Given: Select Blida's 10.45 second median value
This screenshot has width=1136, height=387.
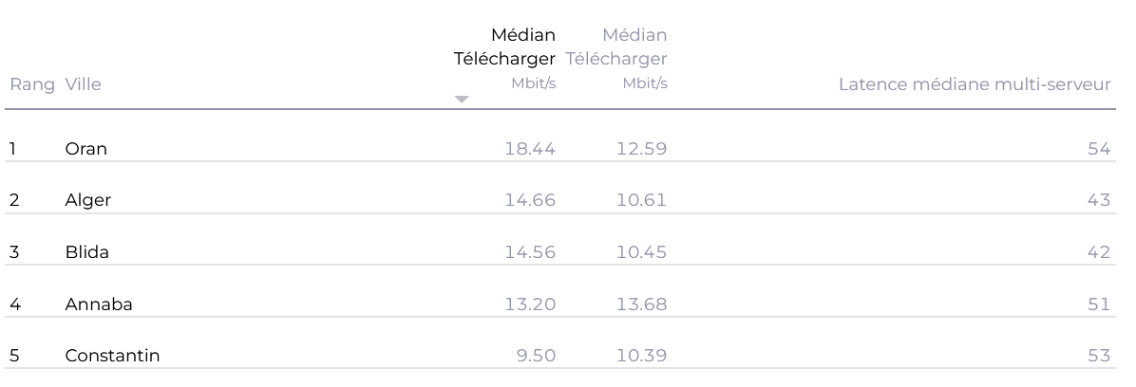Looking at the screenshot, I should click(642, 252).
